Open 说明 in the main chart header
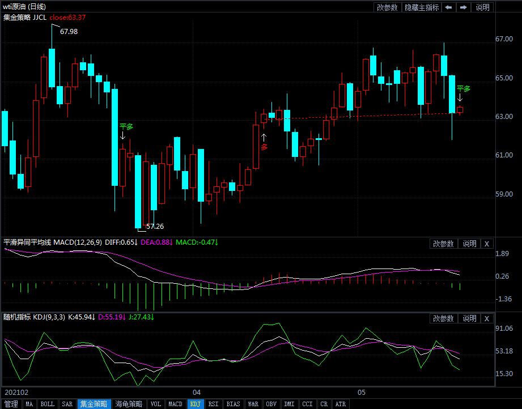 pyautogui.click(x=482, y=7)
